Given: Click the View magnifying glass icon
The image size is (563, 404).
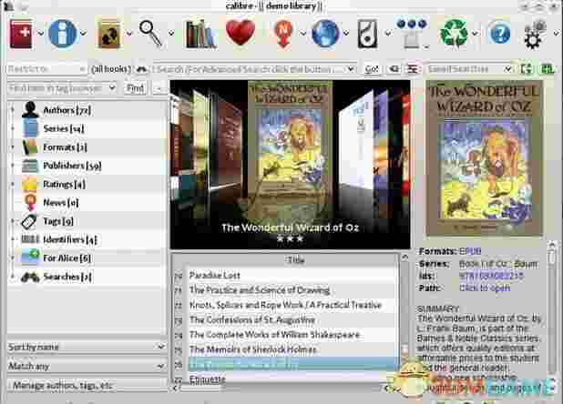Looking at the screenshot, I should [151, 34].
